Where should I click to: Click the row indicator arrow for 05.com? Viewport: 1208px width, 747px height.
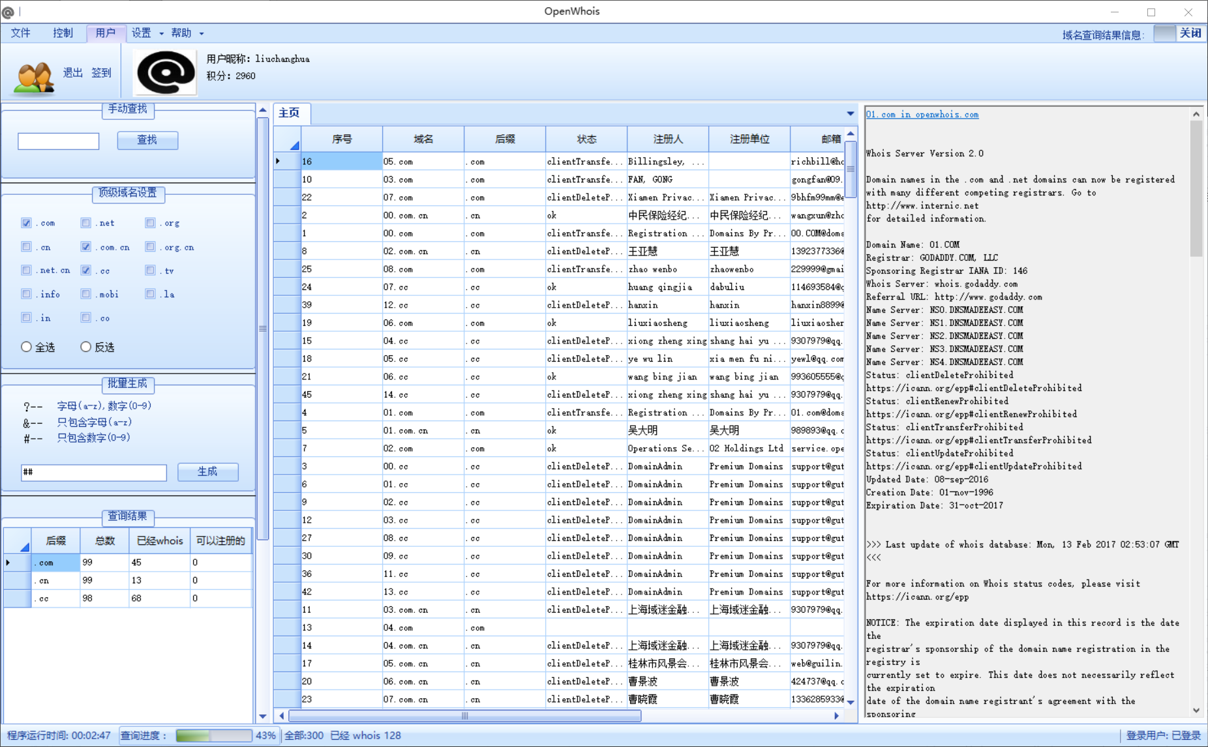click(x=279, y=161)
